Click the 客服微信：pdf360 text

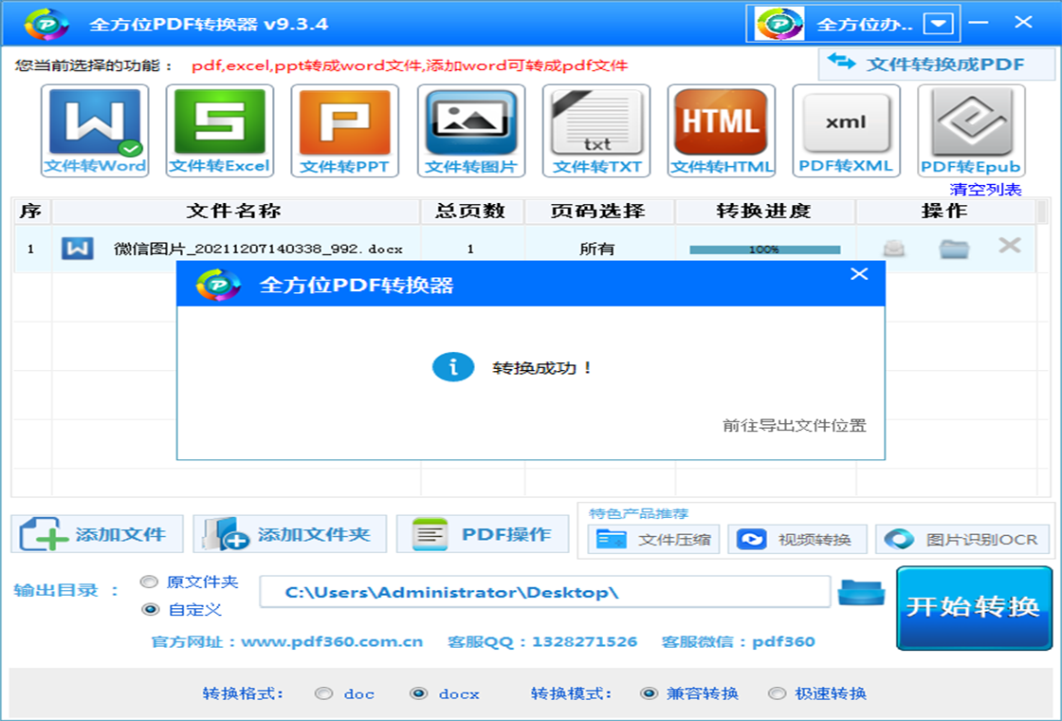point(739,641)
